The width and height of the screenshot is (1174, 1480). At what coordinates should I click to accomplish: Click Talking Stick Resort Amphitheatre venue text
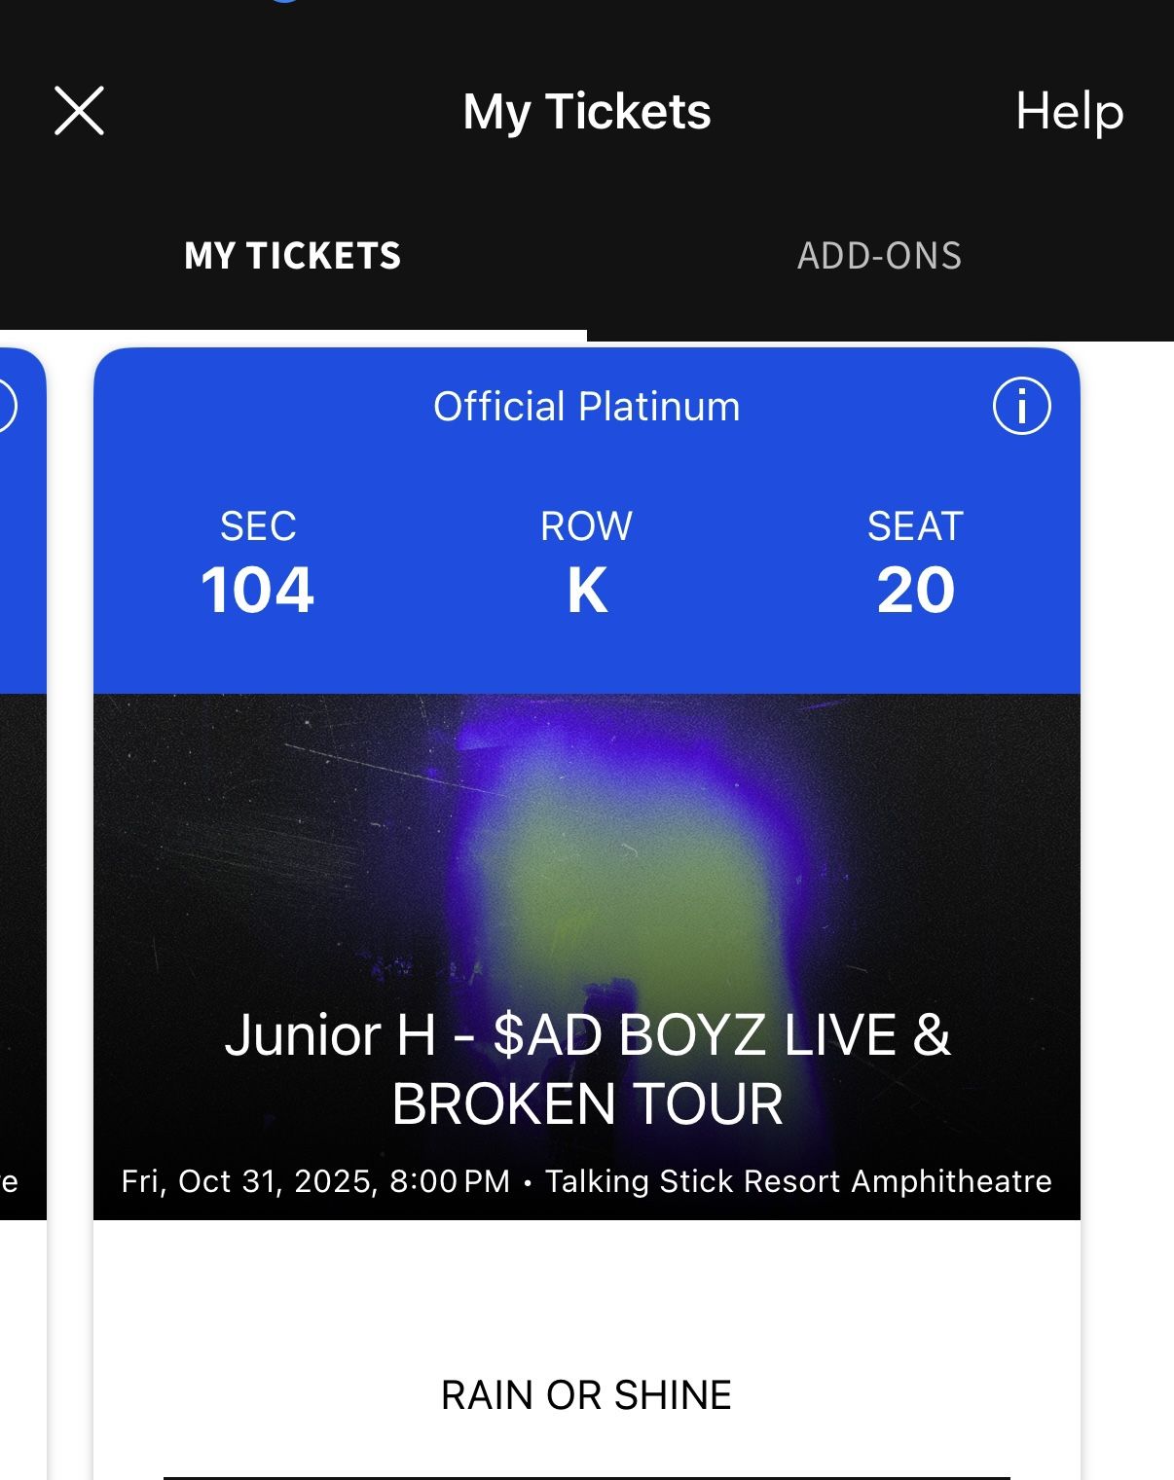tap(798, 1181)
